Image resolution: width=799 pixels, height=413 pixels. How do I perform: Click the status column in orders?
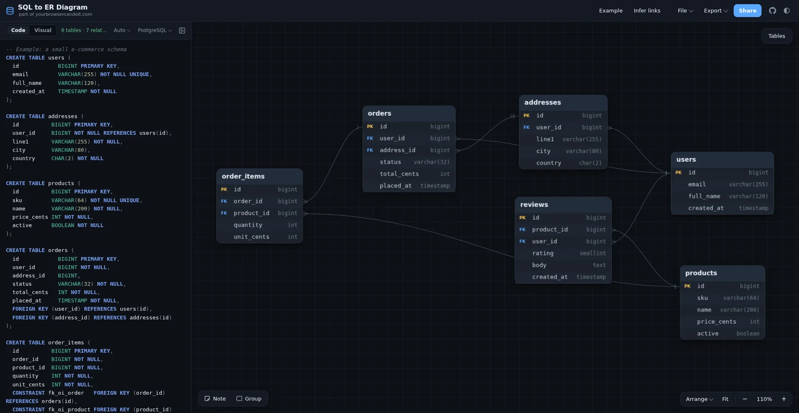pos(409,162)
